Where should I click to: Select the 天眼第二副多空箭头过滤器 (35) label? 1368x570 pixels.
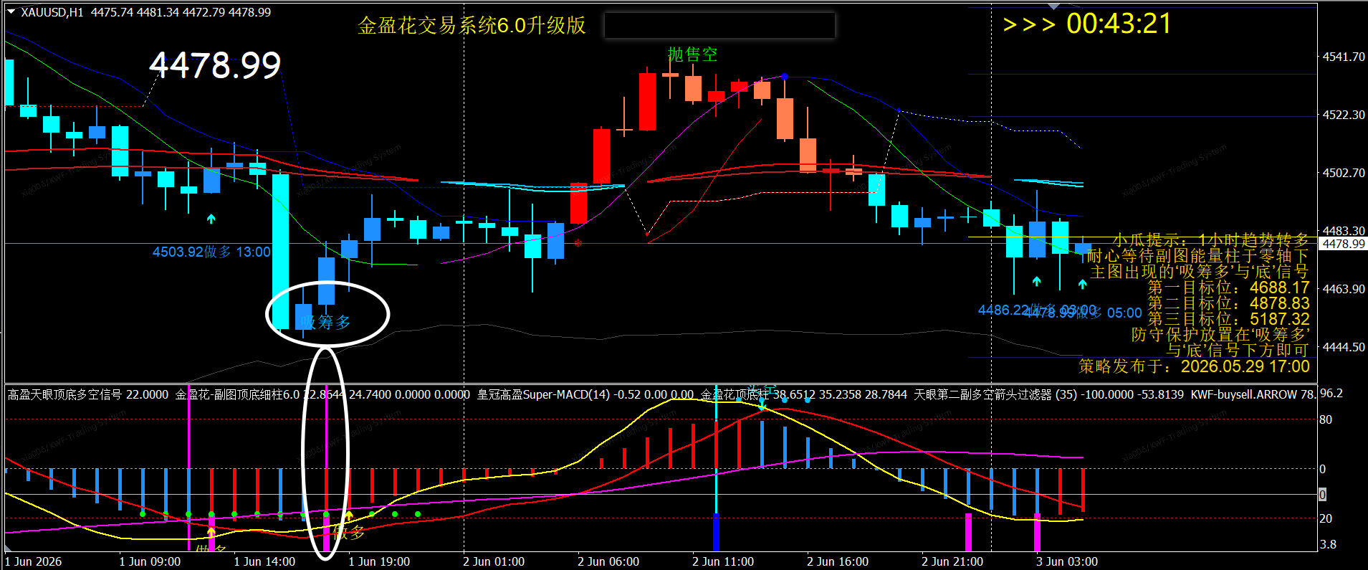1048,394
